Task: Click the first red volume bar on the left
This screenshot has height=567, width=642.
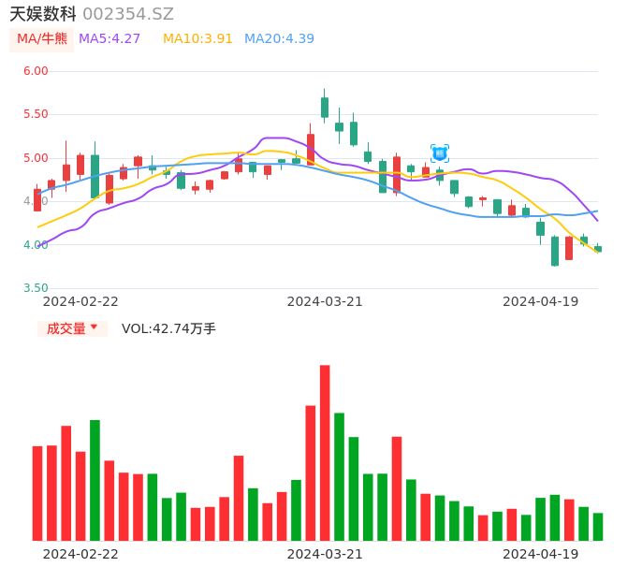Action: 37,493
